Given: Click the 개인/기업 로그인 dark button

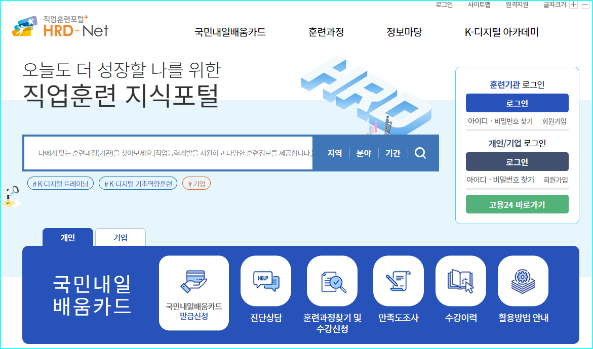Looking at the screenshot, I should click(517, 162).
